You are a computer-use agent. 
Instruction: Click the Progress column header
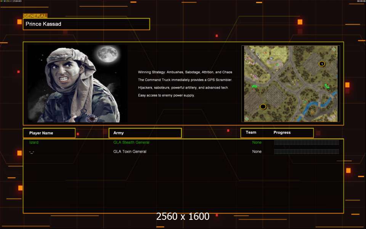point(282,132)
